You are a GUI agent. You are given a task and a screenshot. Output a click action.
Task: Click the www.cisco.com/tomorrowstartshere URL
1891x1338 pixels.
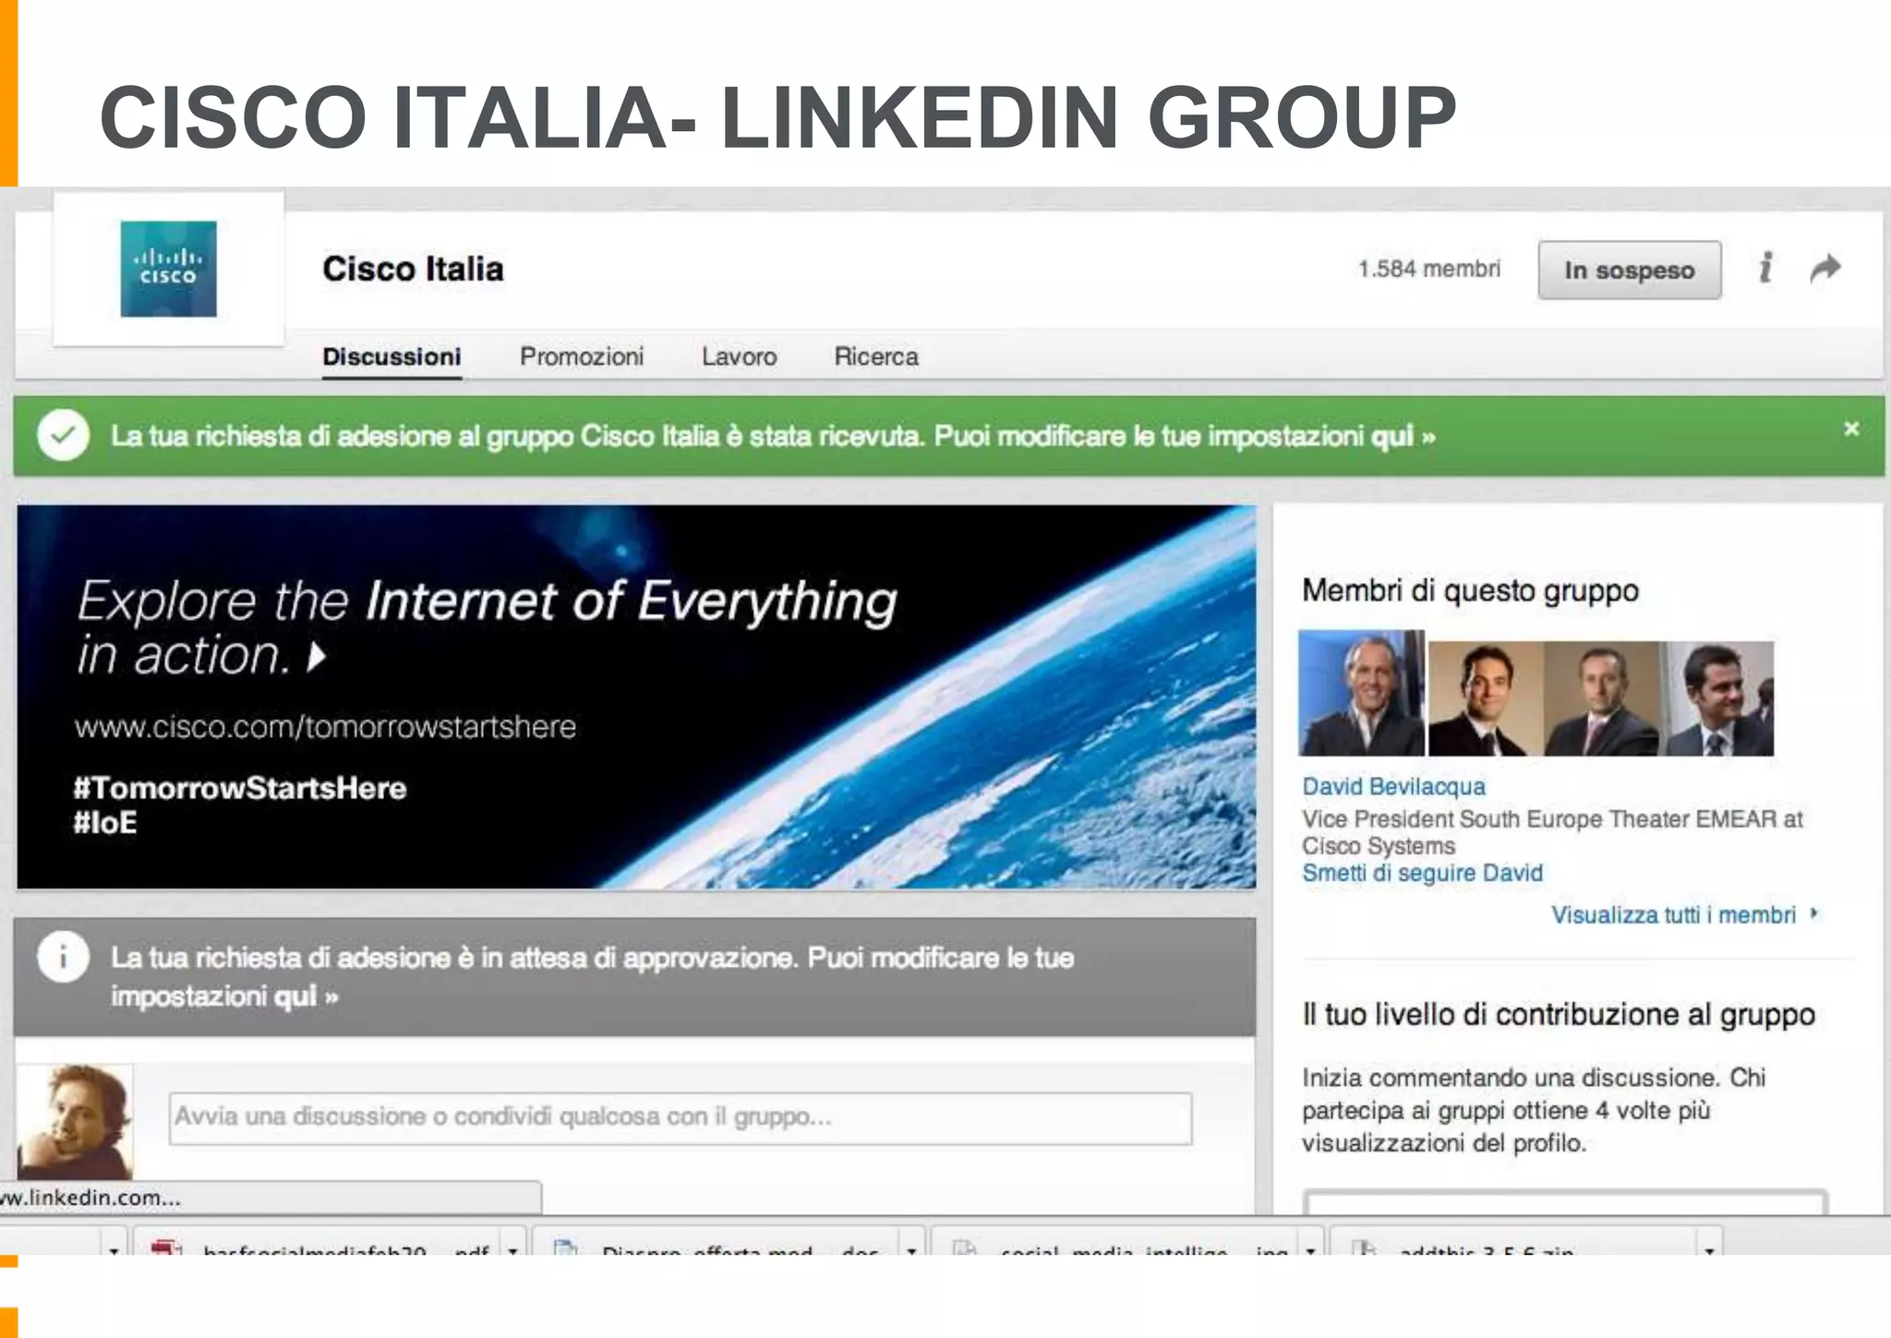[325, 727]
